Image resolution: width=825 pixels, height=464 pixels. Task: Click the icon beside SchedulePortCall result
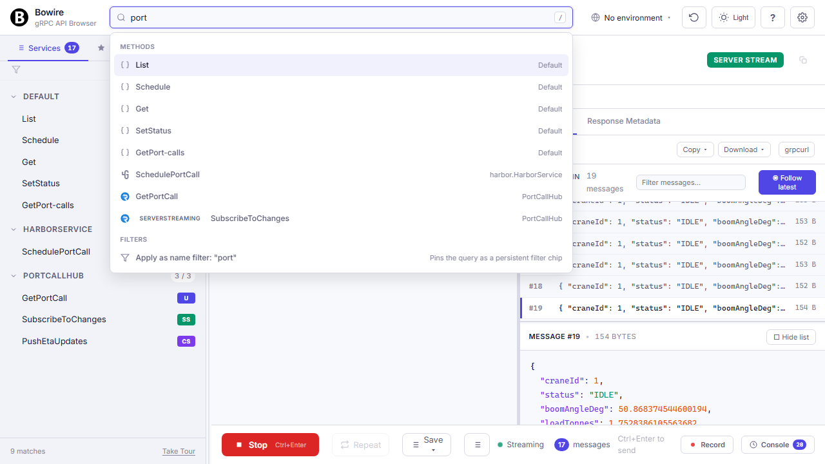pyautogui.click(x=125, y=175)
